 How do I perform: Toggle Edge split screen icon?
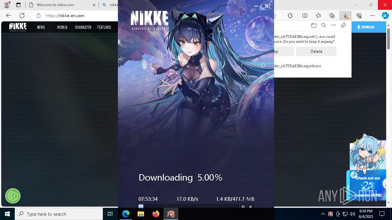pyautogui.click(x=305, y=16)
